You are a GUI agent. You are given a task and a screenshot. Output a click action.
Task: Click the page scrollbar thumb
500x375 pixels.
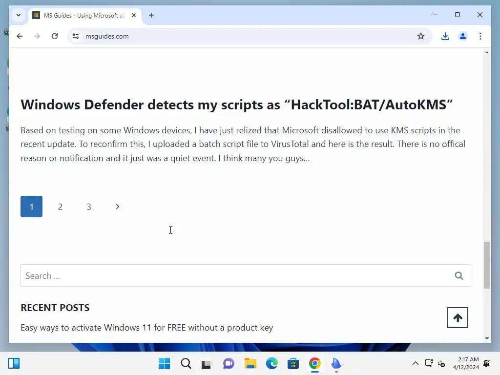(487, 265)
